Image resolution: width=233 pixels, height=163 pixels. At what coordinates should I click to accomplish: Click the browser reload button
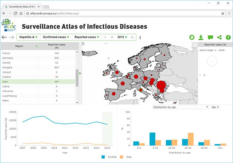[15, 13]
